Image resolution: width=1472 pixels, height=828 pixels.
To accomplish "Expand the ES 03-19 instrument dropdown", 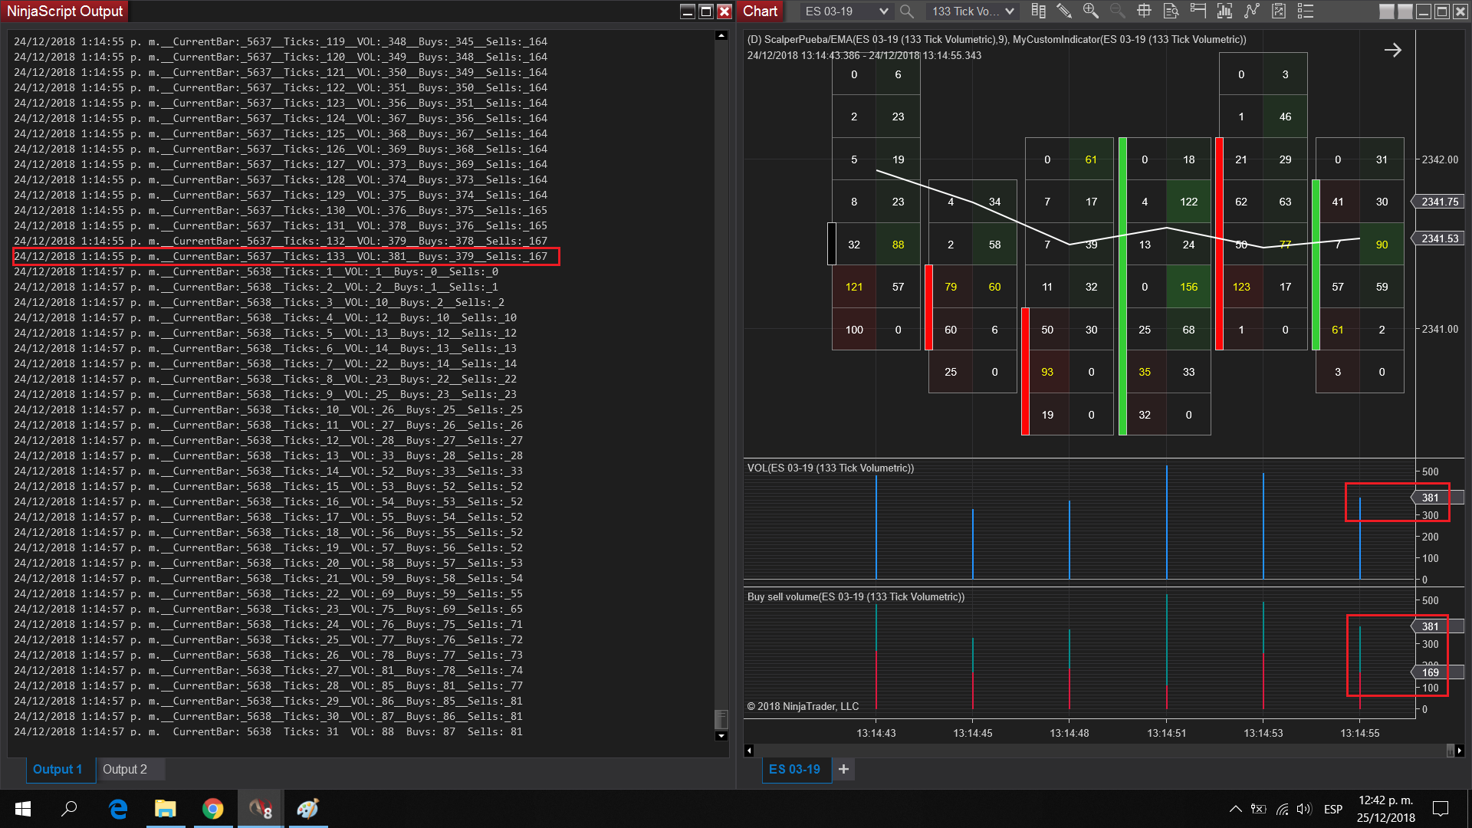I will pyautogui.click(x=883, y=11).
